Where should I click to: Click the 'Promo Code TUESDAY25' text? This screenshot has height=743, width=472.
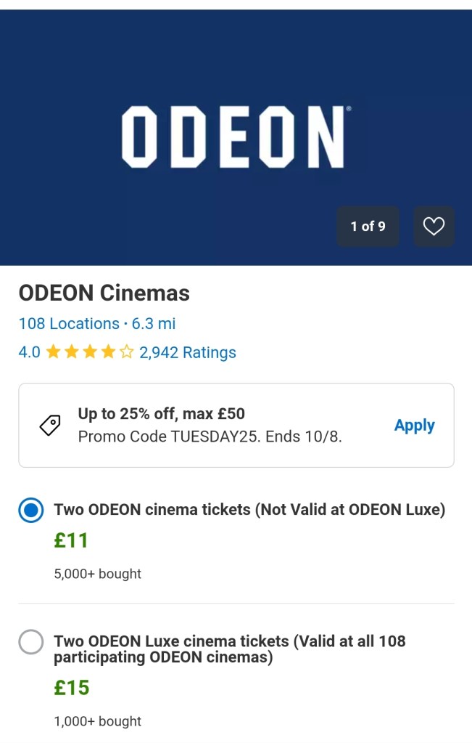pyautogui.click(x=210, y=437)
